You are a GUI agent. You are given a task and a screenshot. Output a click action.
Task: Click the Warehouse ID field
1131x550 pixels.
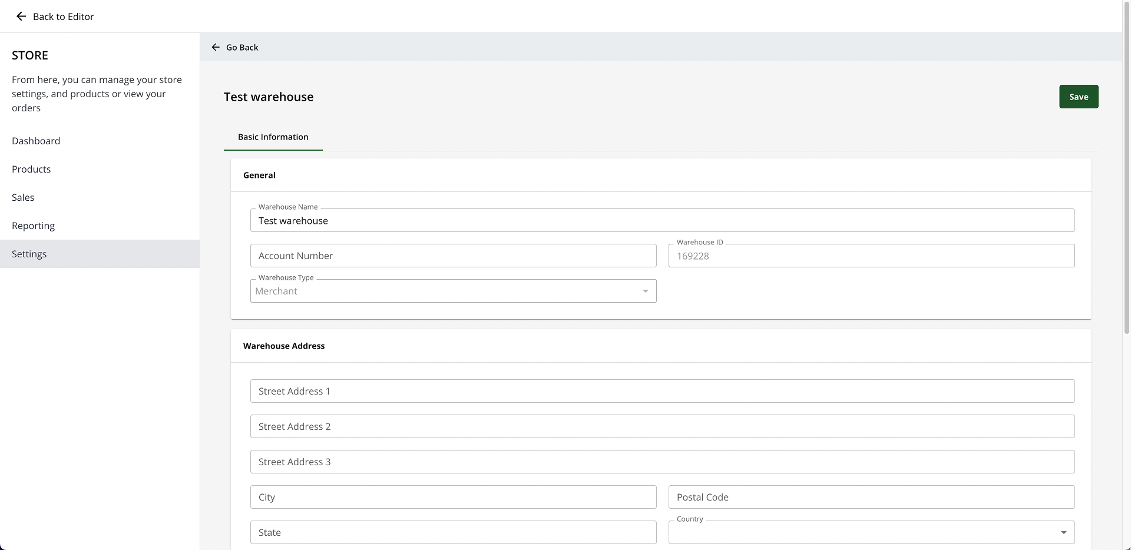[x=871, y=256]
